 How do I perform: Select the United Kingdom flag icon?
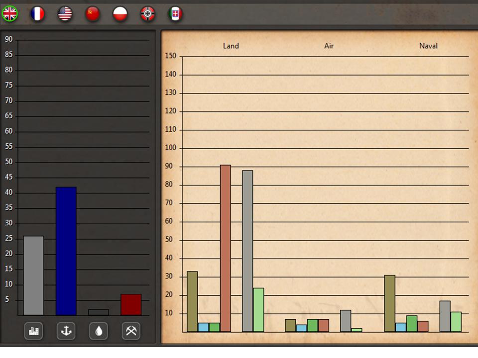point(10,14)
